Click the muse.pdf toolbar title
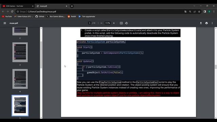The width and height of the screenshot is (217, 122). pyautogui.click(x=14, y=23)
